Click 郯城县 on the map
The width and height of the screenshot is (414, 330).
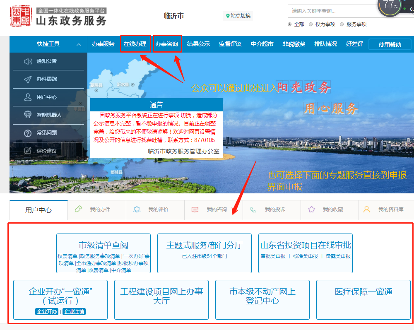click(116, 172)
